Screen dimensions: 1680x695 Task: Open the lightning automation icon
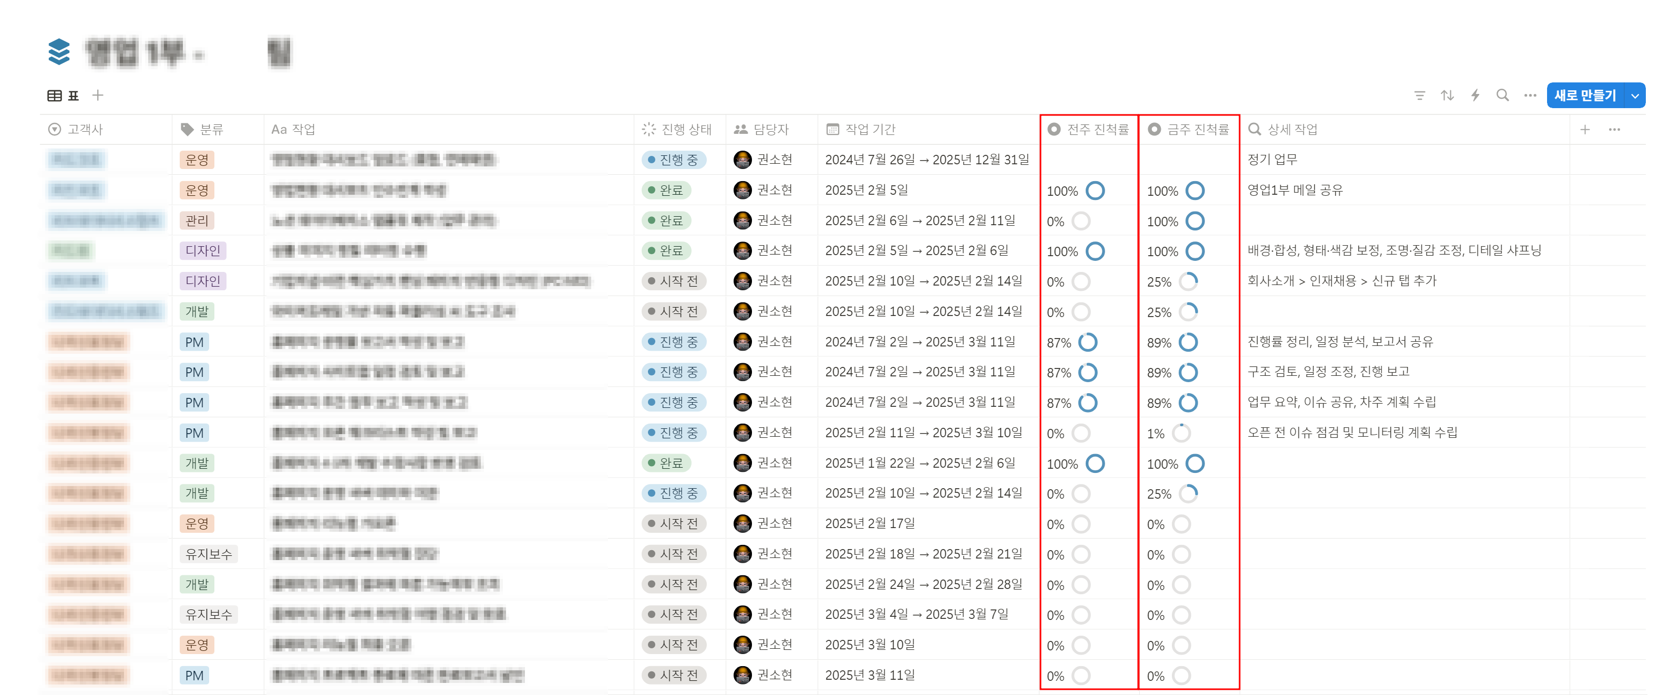tap(1475, 96)
